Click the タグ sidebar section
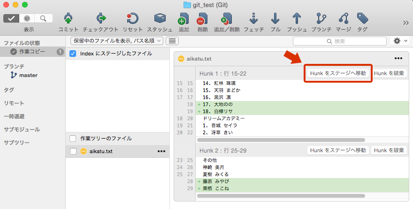 [x=9, y=90]
